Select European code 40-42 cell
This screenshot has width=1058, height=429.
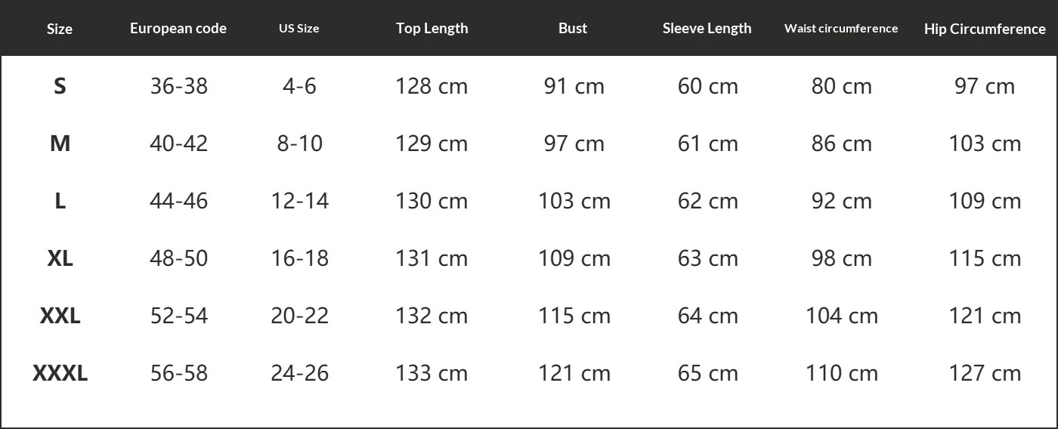(179, 144)
